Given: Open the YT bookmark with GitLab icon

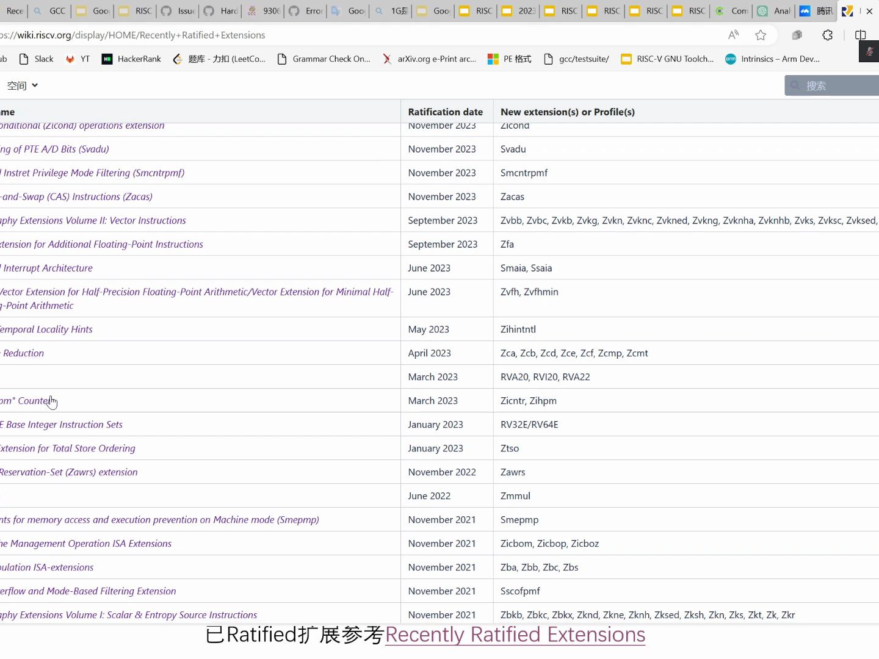Looking at the screenshot, I should (x=78, y=59).
